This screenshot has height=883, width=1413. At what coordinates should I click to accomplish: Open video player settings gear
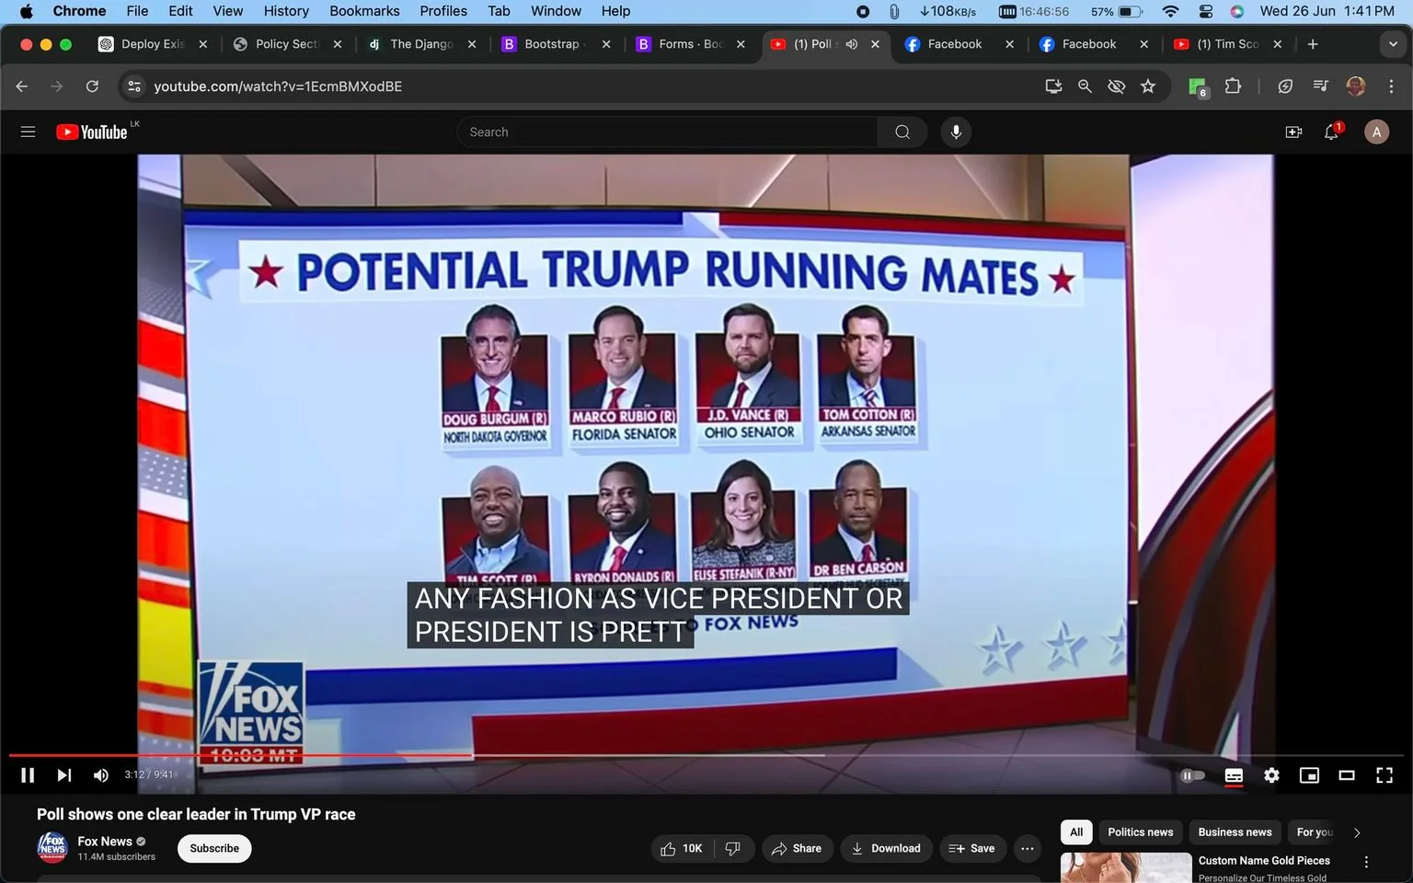point(1271,775)
